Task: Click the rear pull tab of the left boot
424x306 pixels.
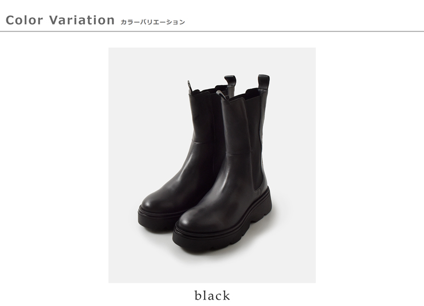Action: [230, 81]
